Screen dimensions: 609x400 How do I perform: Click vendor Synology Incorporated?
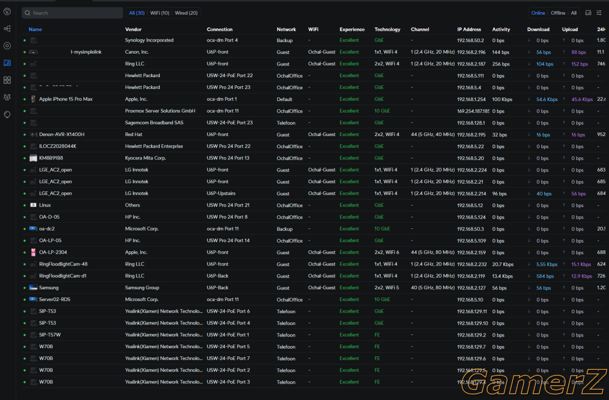[149, 40]
